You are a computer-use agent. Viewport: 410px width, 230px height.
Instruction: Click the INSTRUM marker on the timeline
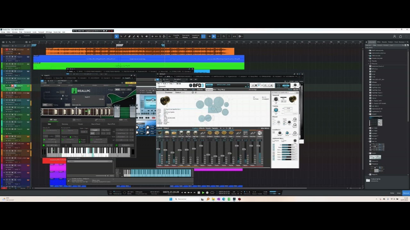coord(119,45)
